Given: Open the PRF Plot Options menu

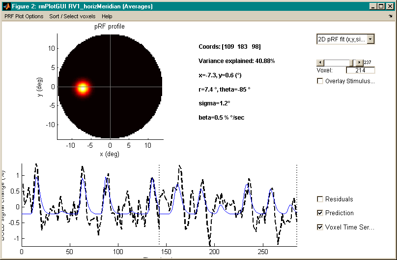Looking at the screenshot, I should click(24, 16).
